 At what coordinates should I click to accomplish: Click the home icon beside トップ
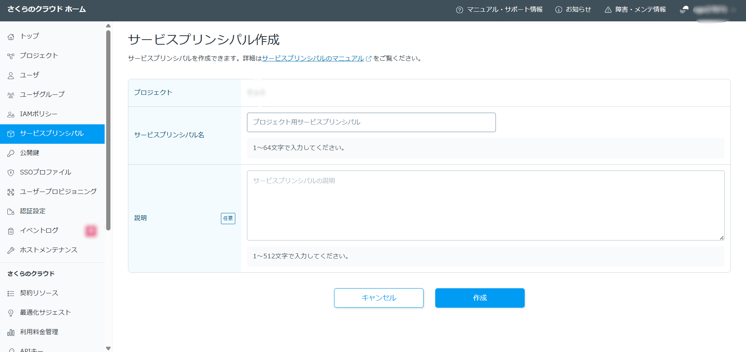click(x=11, y=37)
